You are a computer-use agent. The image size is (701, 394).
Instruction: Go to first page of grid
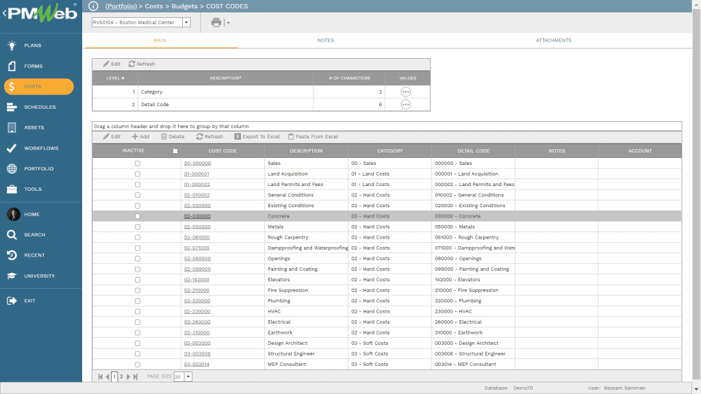click(101, 377)
